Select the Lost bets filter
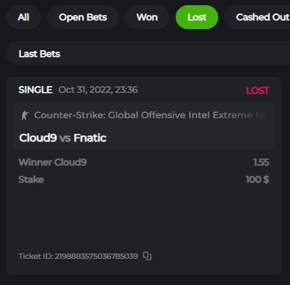Image resolution: width=290 pixels, height=285 pixels. 197,17
